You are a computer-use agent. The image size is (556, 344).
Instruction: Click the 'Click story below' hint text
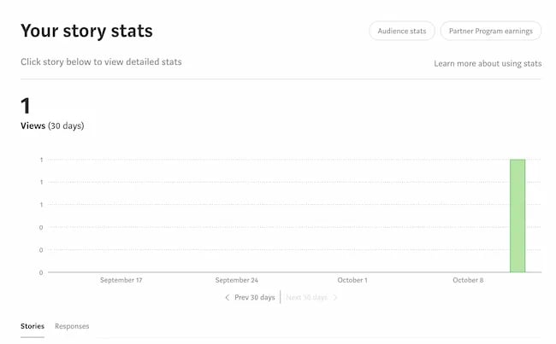(101, 62)
